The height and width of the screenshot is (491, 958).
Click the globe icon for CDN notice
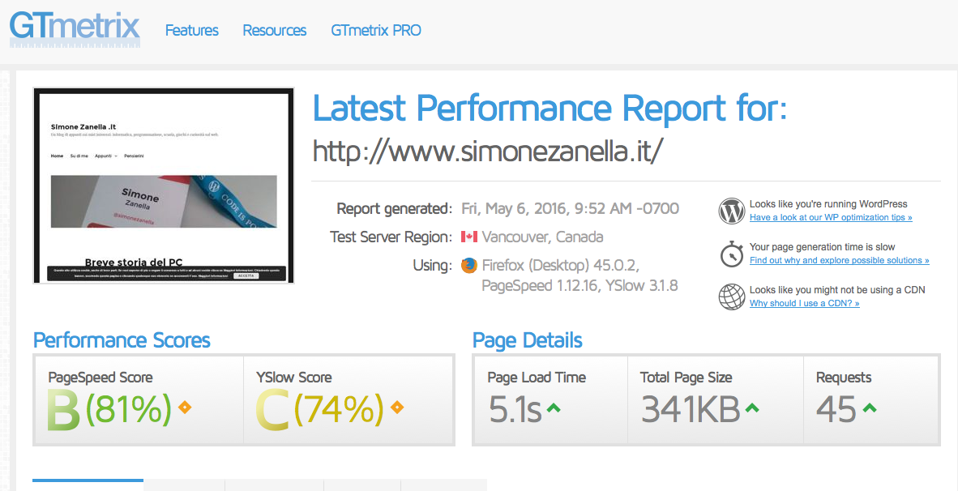click(731, 297)
